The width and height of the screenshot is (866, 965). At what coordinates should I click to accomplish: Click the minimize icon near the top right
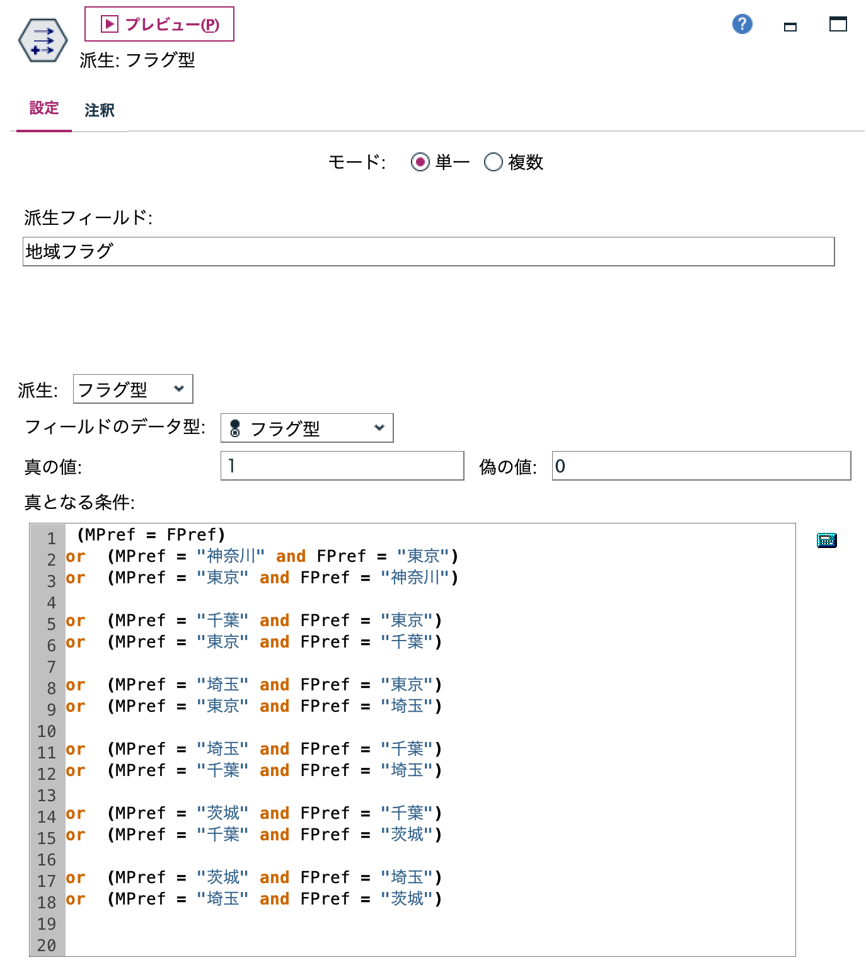click(788, 27)
